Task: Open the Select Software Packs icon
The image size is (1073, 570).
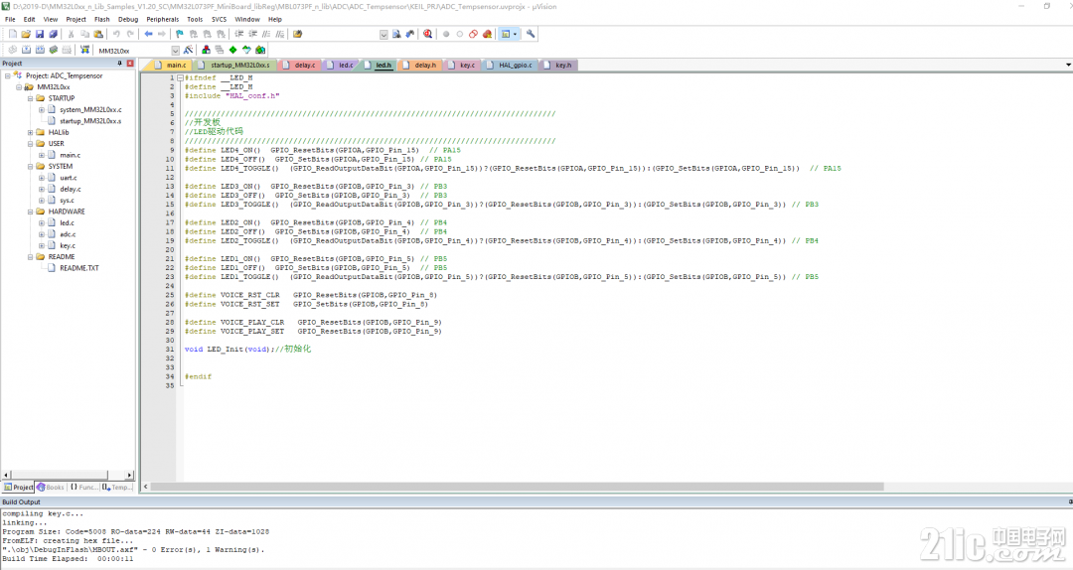Action: 246,50
